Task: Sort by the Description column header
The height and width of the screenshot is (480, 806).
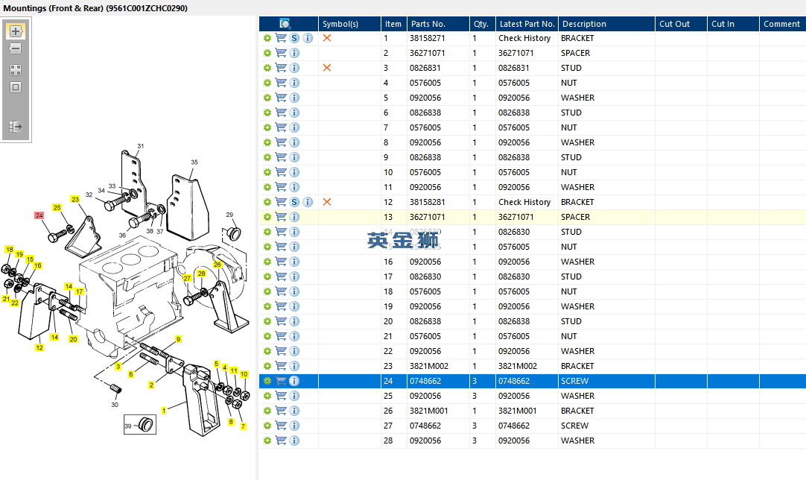Action: click(606, 24)
